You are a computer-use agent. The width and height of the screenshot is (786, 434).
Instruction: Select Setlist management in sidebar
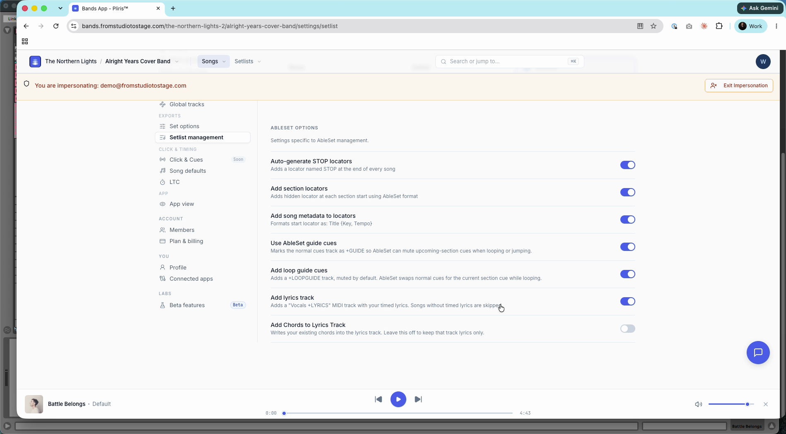point(203,137)
